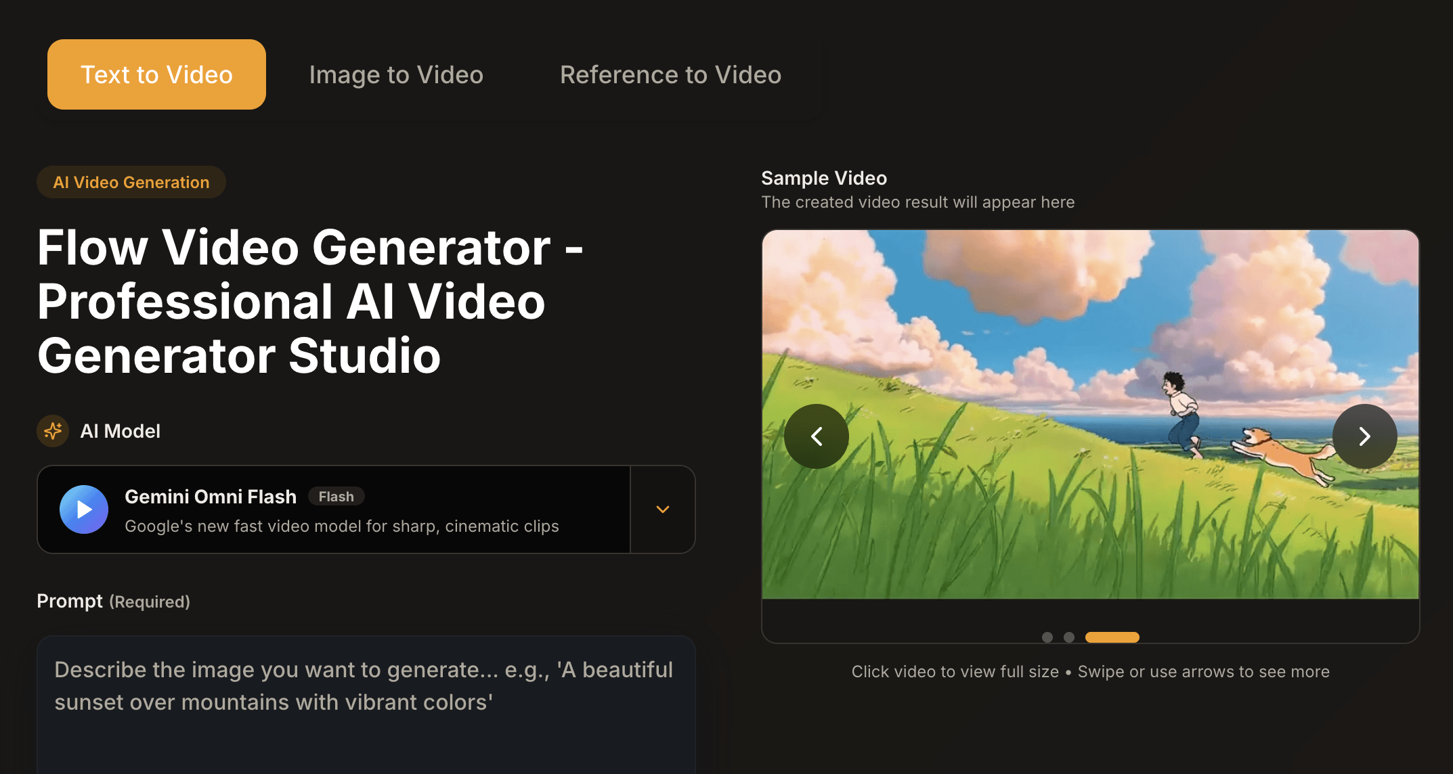Click the AI Video Generation badge
Screen dimensions: 1453x774
click(x=131, y=182)
